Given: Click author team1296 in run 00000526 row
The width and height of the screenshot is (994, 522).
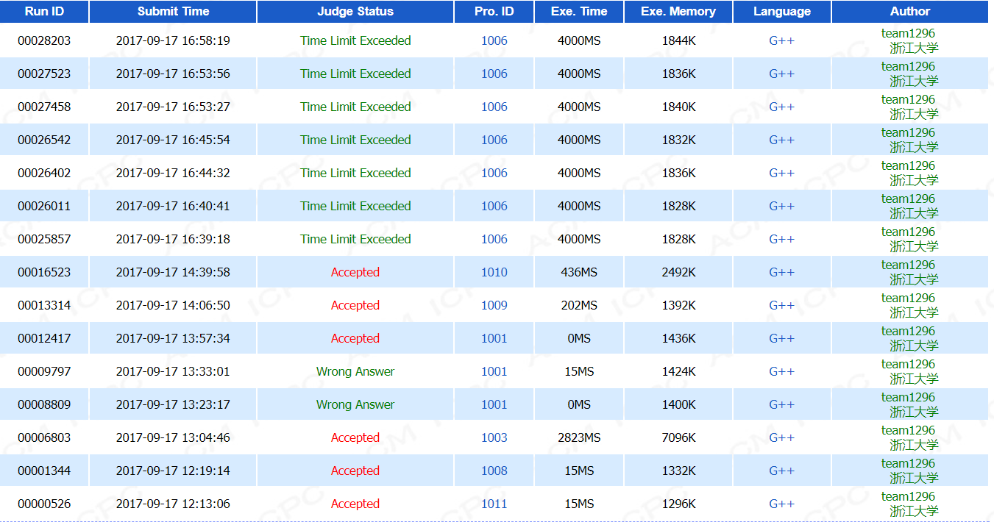Looking at the screenshot, I should [908, 496].
